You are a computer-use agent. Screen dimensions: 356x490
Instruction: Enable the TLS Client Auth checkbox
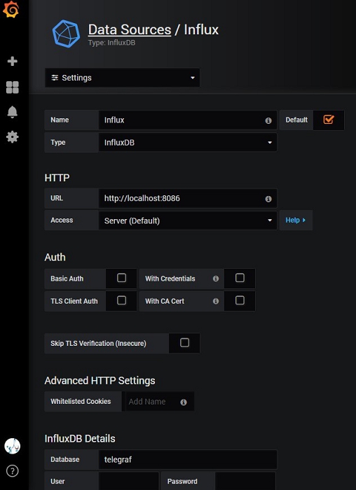[121, 300]
